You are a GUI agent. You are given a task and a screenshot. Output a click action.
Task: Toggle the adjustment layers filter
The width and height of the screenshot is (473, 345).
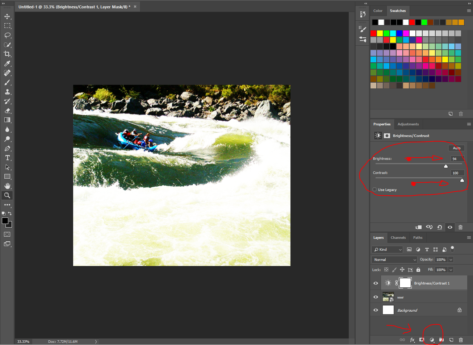tap(418, 249)
